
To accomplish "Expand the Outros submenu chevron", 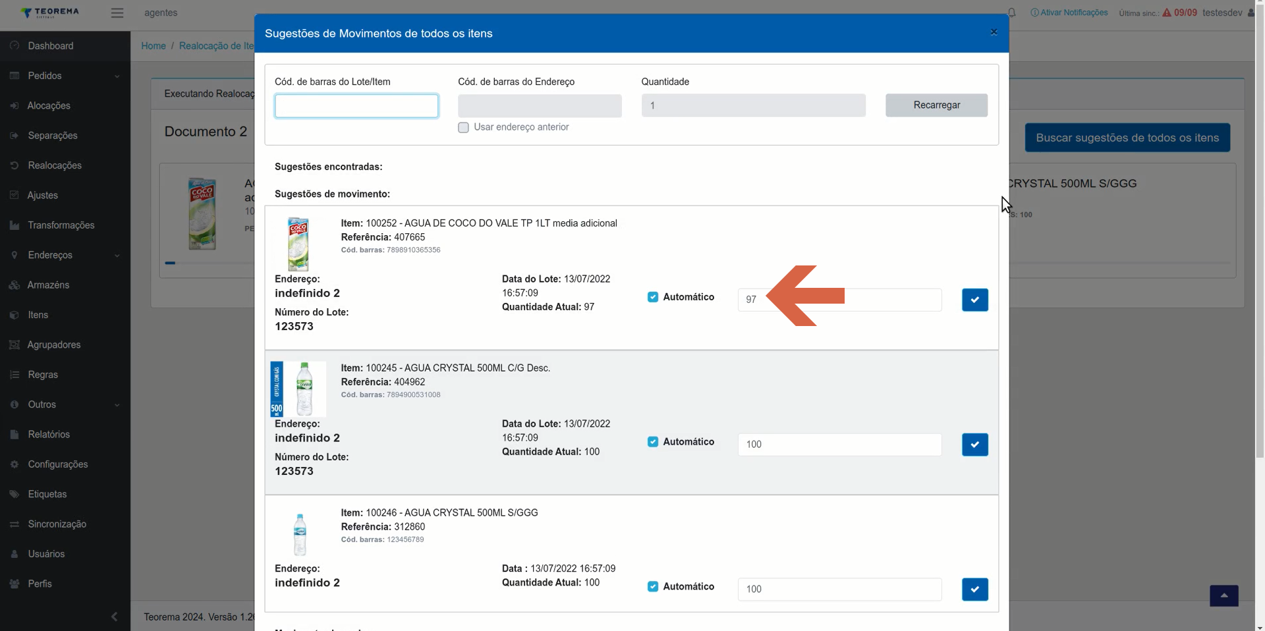I will pos(117,405).
